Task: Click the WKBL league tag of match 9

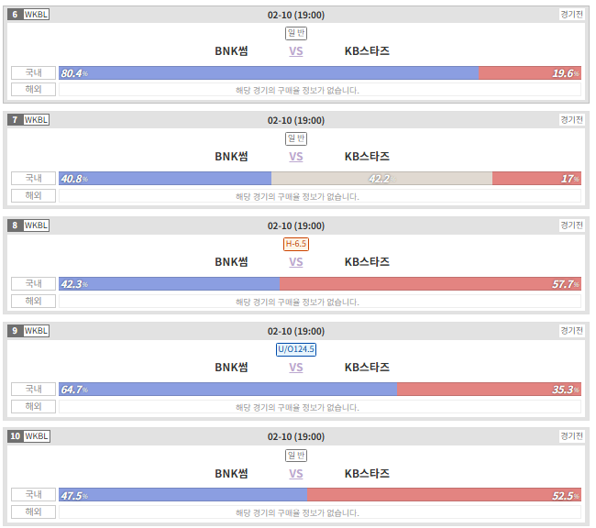Action: [x=36, y=331]
